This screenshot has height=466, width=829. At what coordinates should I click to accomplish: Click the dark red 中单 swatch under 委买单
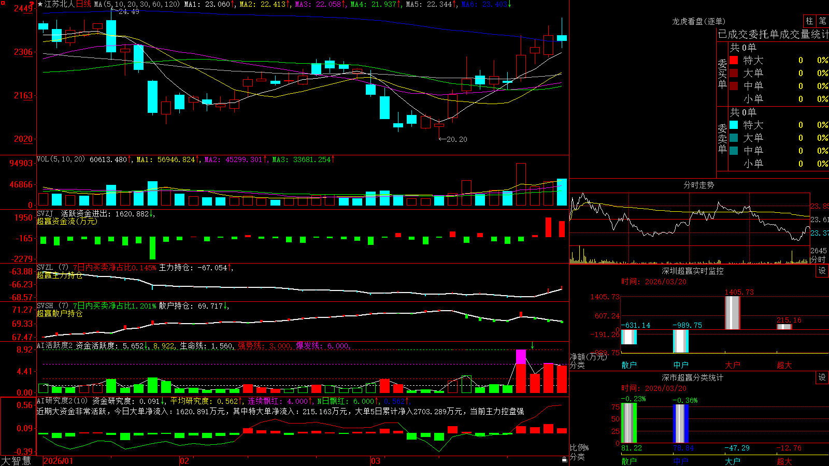pos(734,86)
